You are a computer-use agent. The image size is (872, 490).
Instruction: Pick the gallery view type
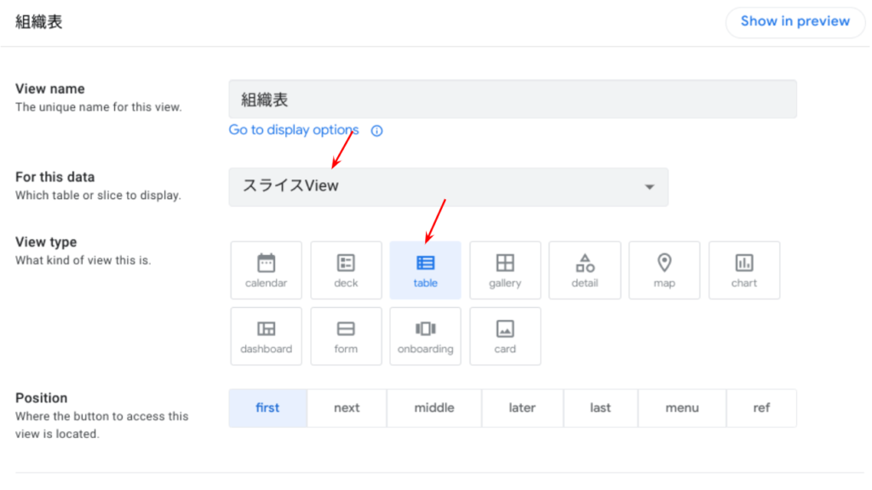505,271
